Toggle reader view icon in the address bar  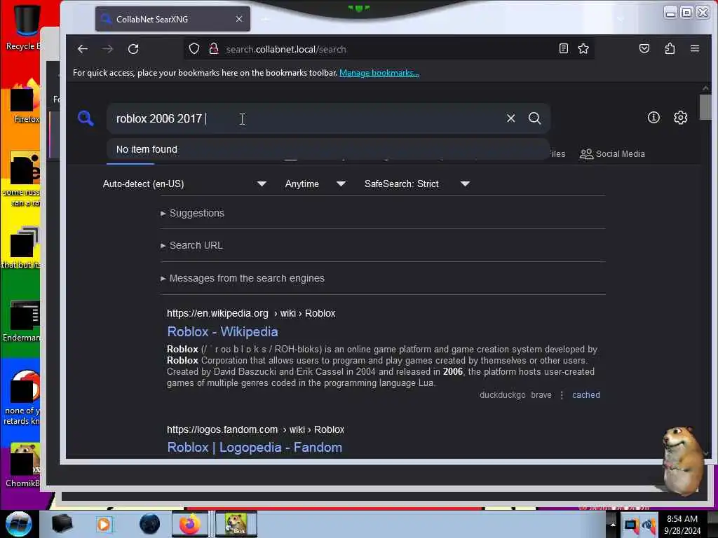tap(564, 48)
